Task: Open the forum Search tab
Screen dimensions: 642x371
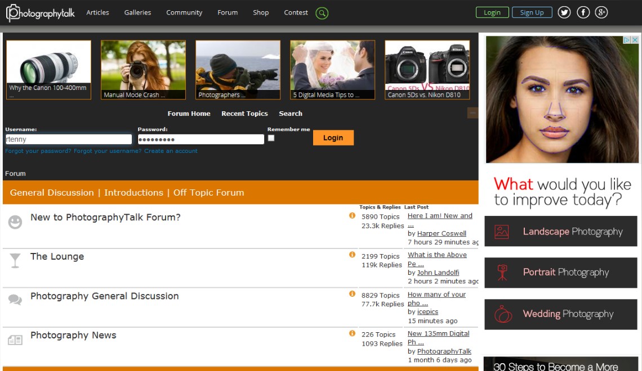Action: pos(291,114)
